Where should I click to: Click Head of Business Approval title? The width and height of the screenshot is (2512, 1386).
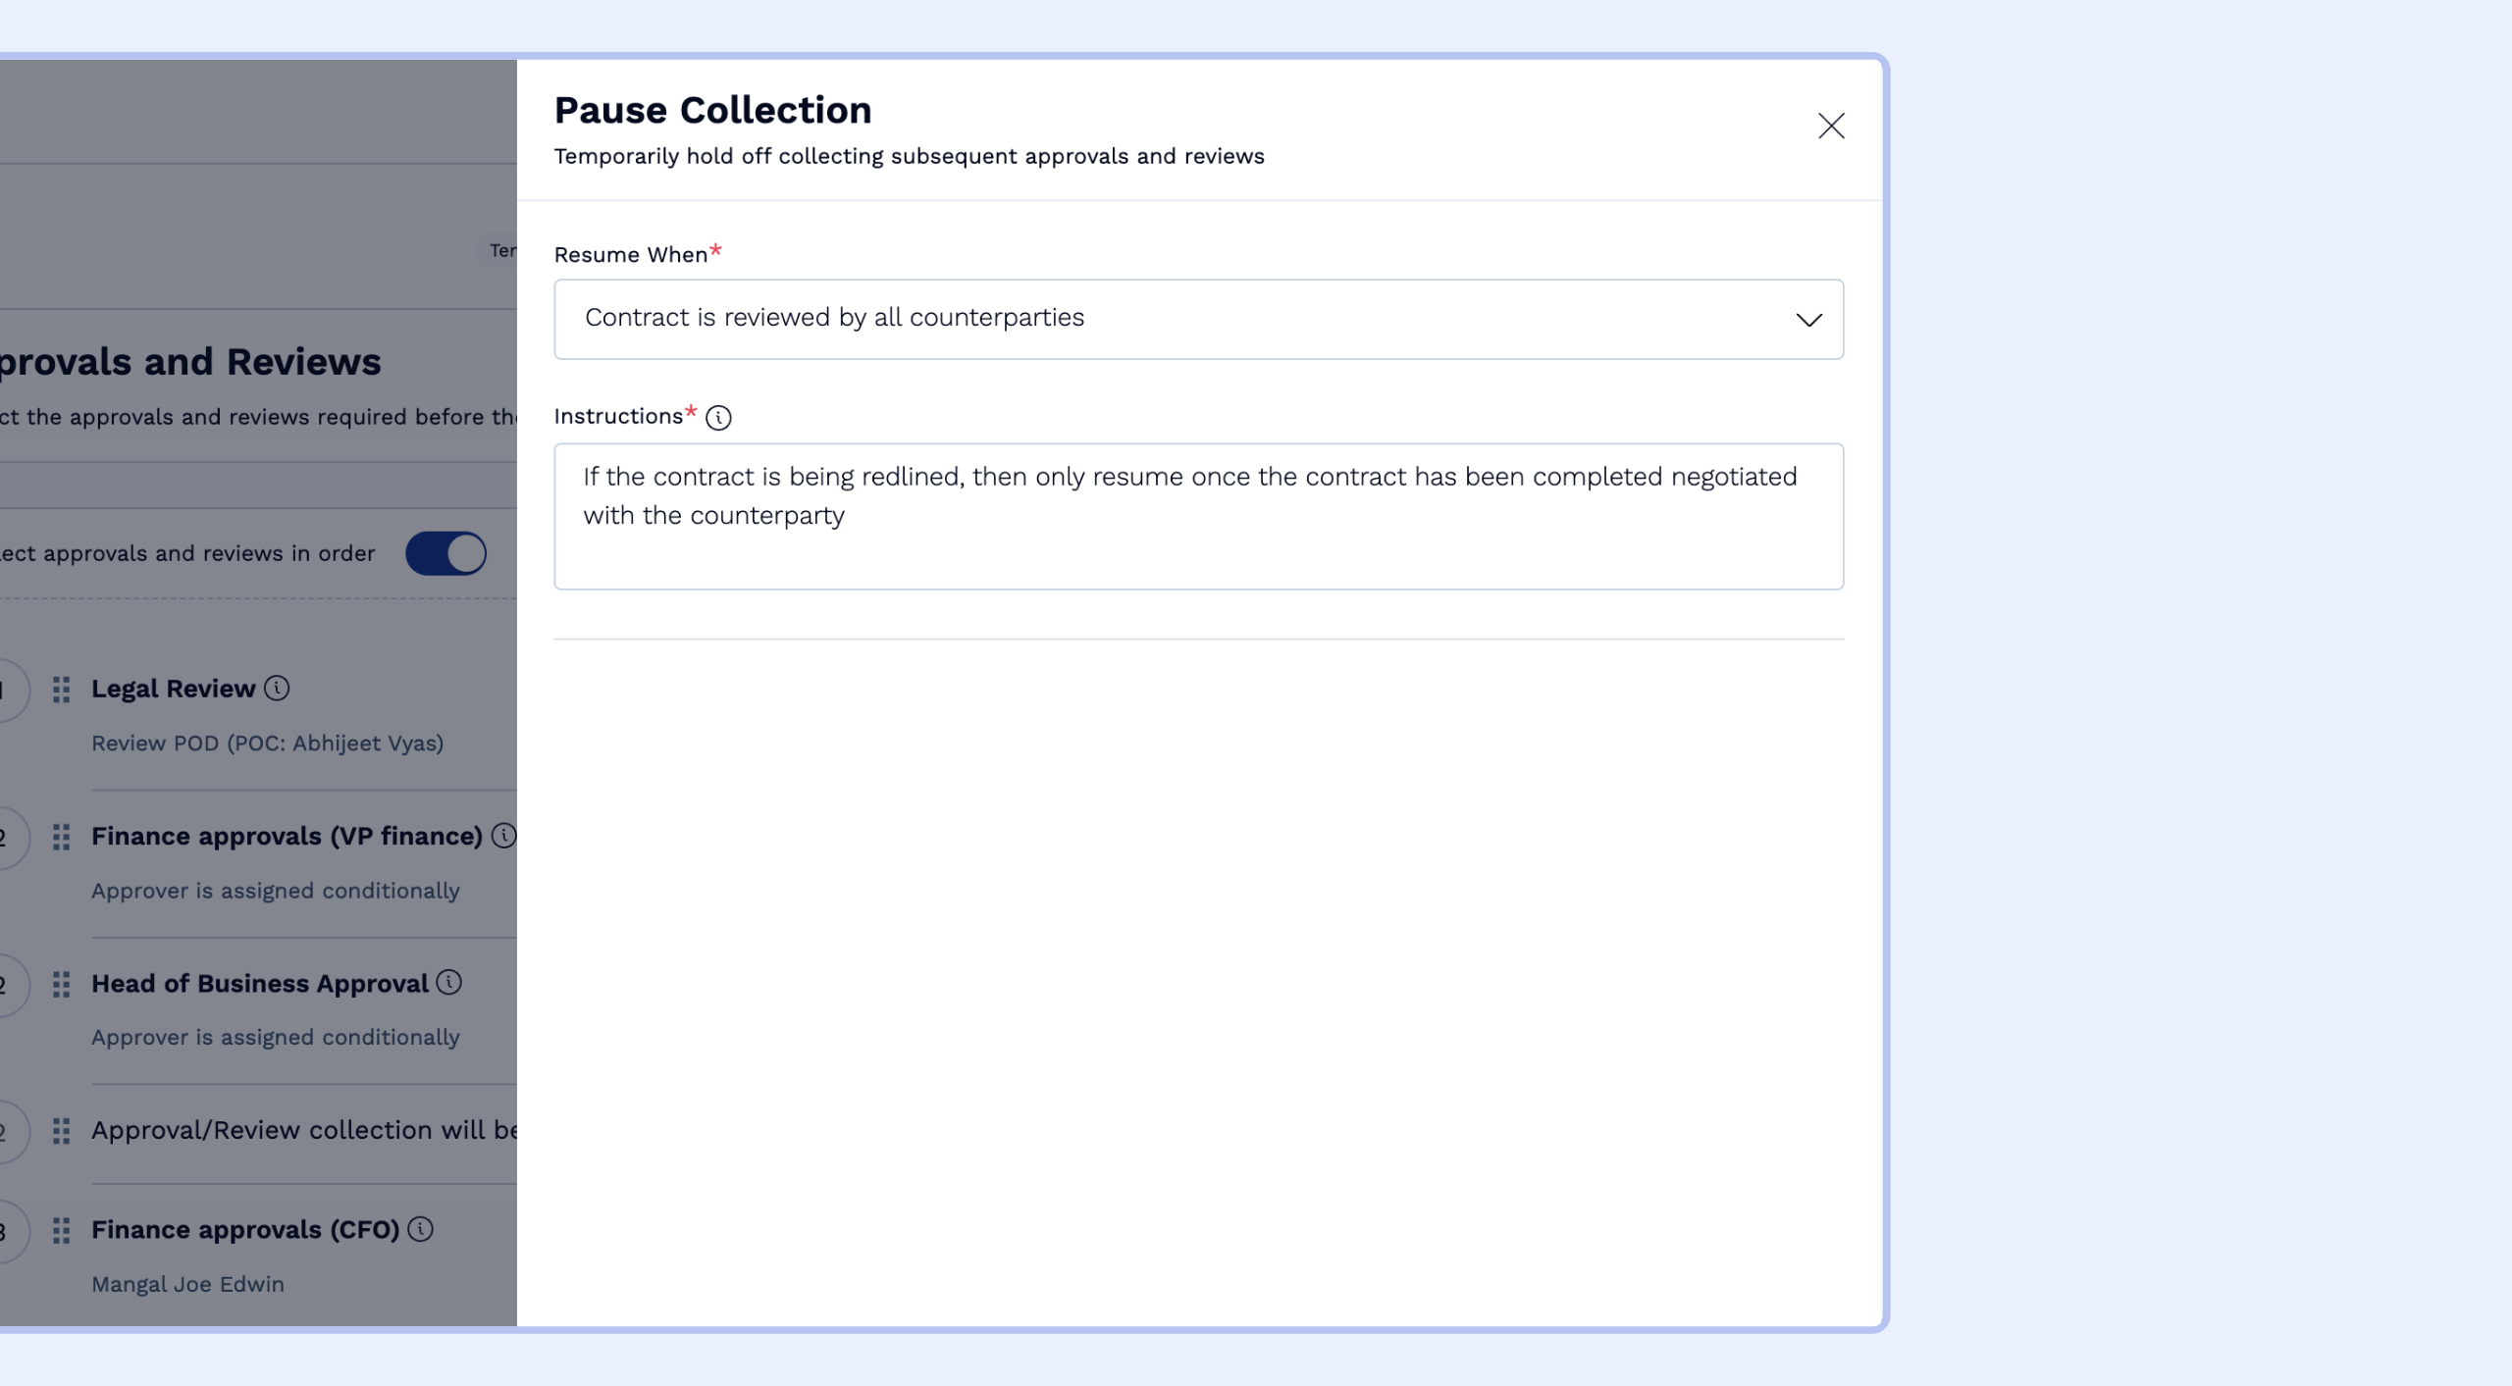260,984
